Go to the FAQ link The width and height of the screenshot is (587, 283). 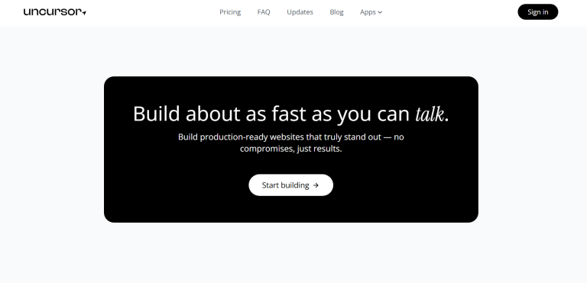(x=264, y=12)
